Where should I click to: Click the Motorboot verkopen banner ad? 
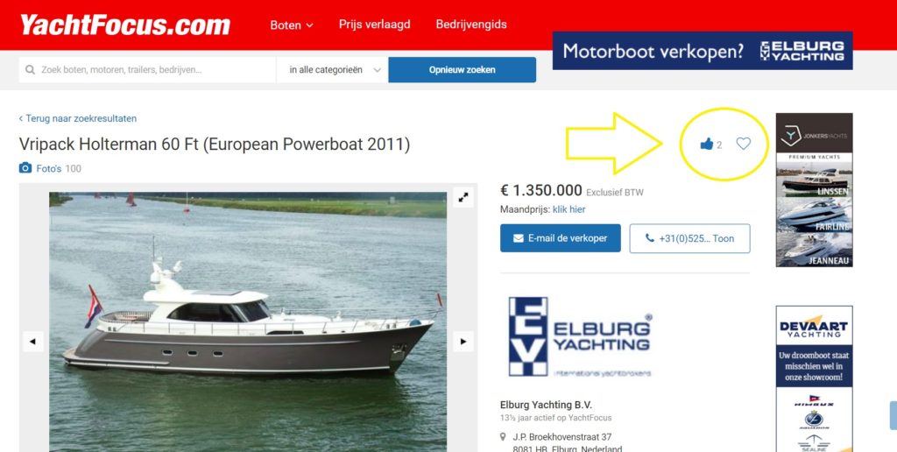(x=703, y=51)
